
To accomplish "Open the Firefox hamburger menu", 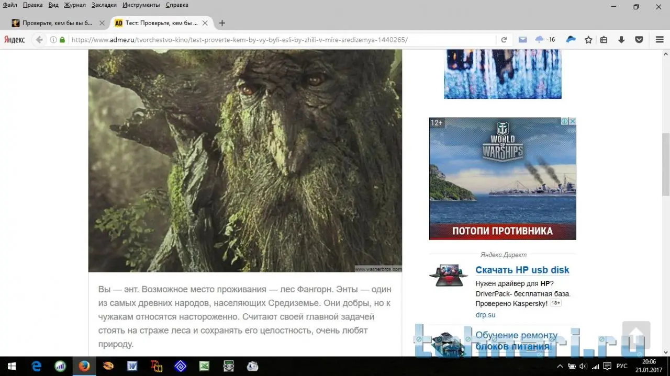I will click(x=660, y=40).
